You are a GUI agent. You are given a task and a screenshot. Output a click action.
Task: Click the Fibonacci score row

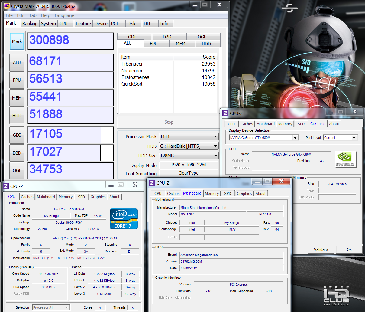(x=168, y=64)
